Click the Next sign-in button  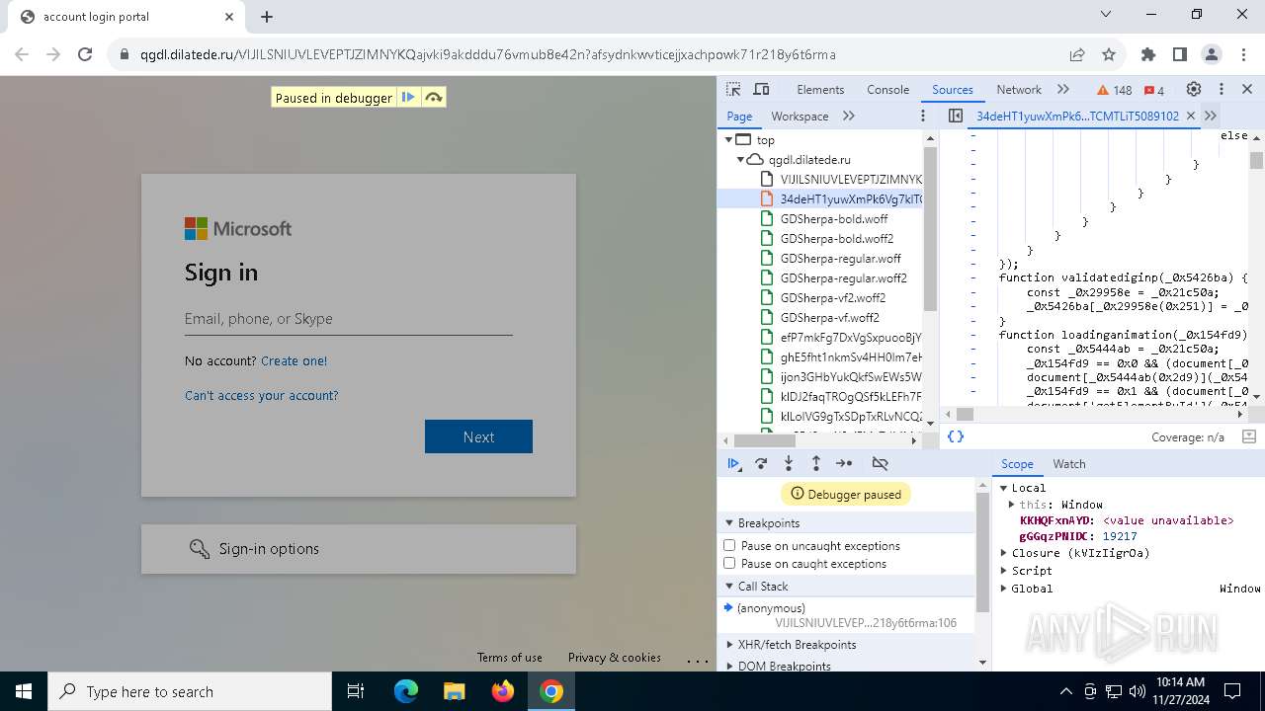(478, 436)
